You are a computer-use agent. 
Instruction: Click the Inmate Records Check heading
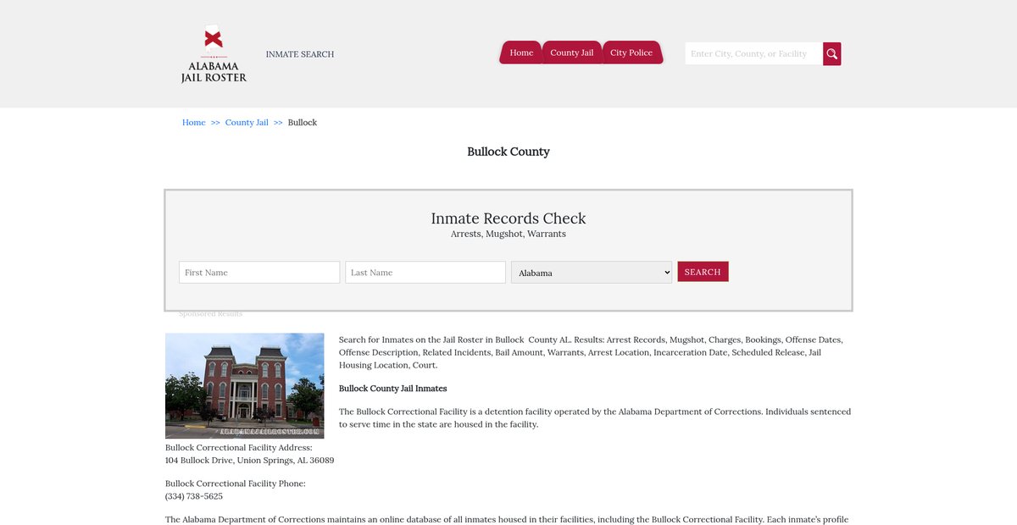click(508, 218)
